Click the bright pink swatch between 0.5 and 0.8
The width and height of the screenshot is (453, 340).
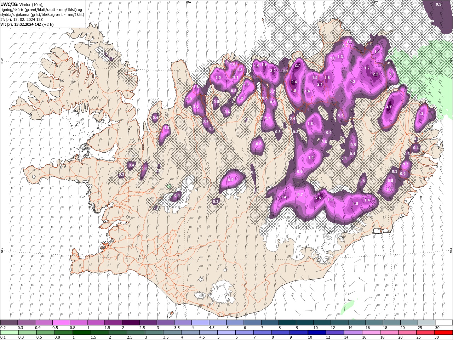click(x=61, y=323)
